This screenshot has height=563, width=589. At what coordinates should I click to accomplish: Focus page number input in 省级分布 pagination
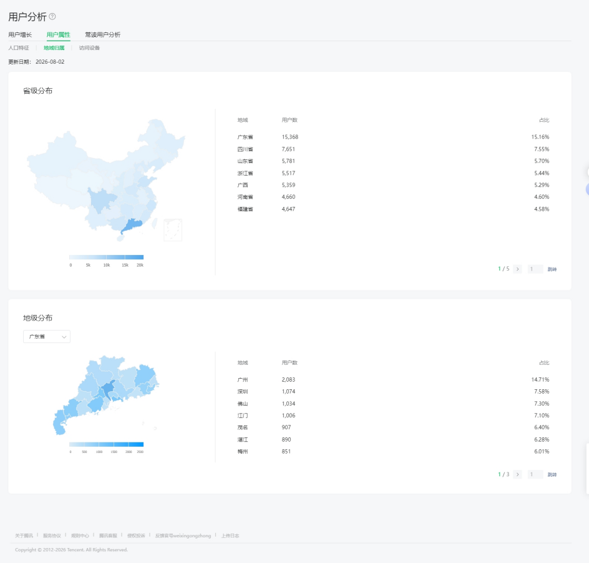point(535,269)
